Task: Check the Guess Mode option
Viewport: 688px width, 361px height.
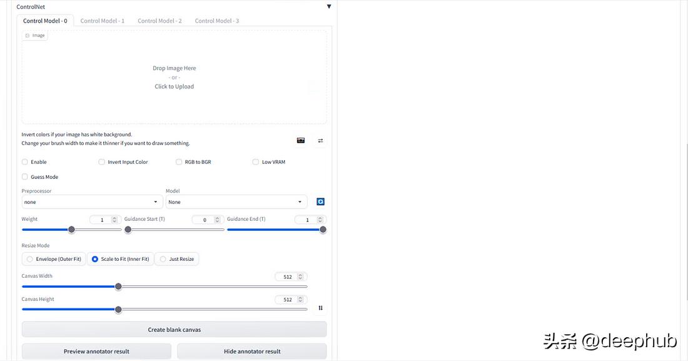Action: click(24, 176)
